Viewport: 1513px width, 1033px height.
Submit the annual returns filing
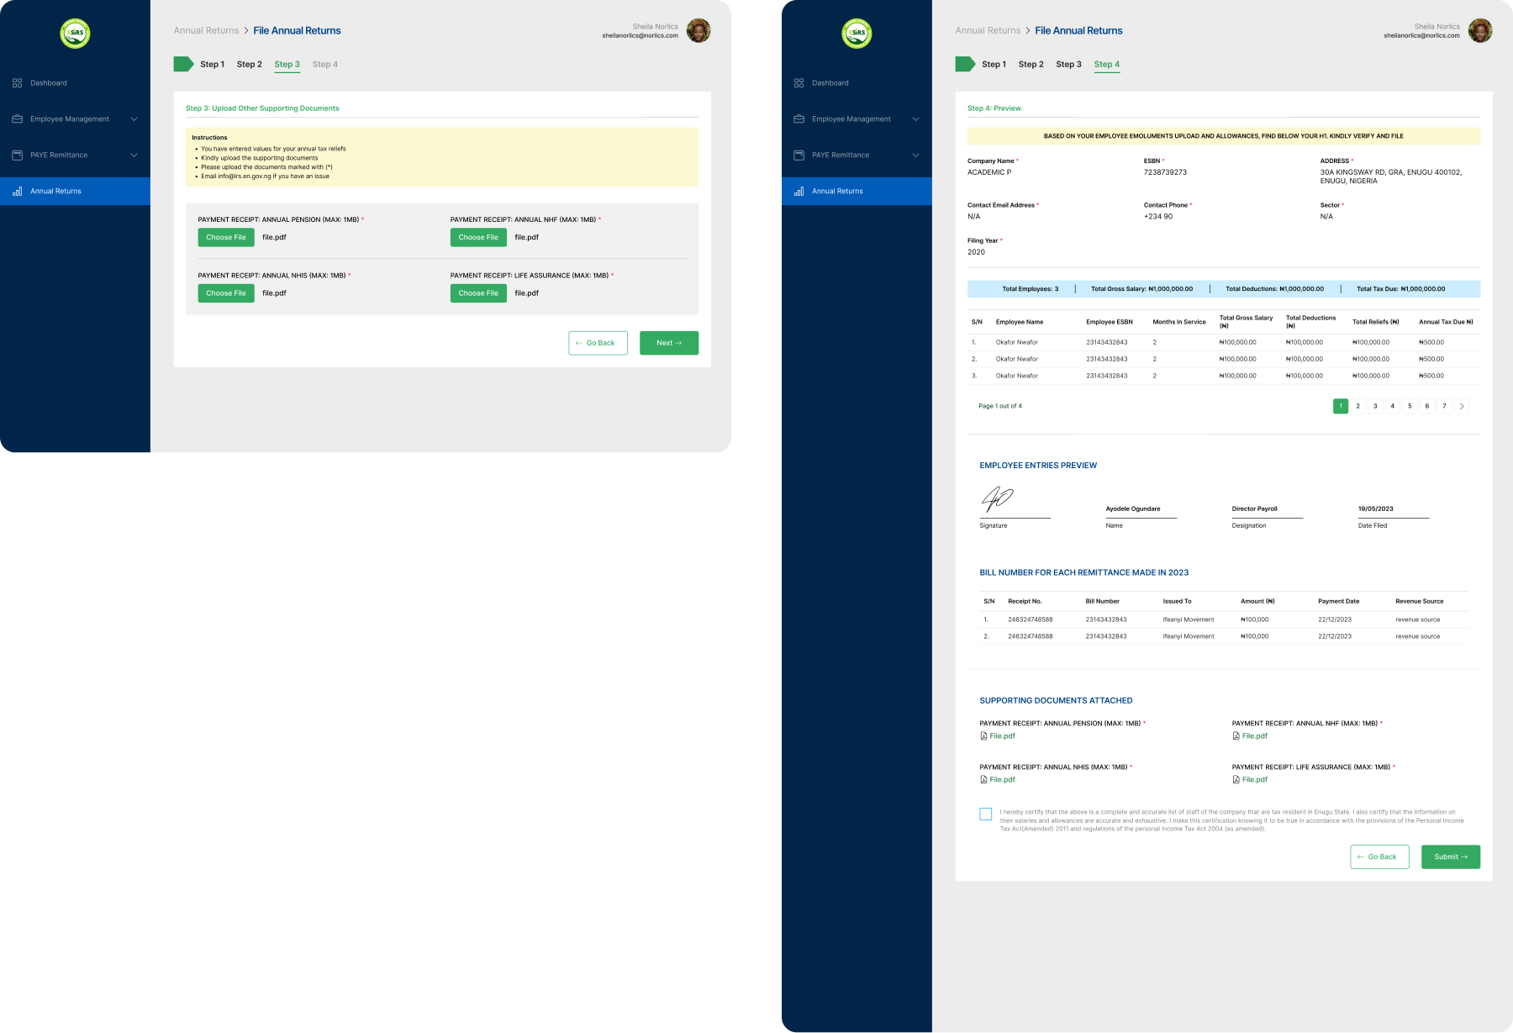click(1451, 857)
